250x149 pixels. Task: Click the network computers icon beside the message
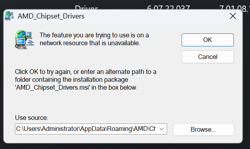pos(24,40)
